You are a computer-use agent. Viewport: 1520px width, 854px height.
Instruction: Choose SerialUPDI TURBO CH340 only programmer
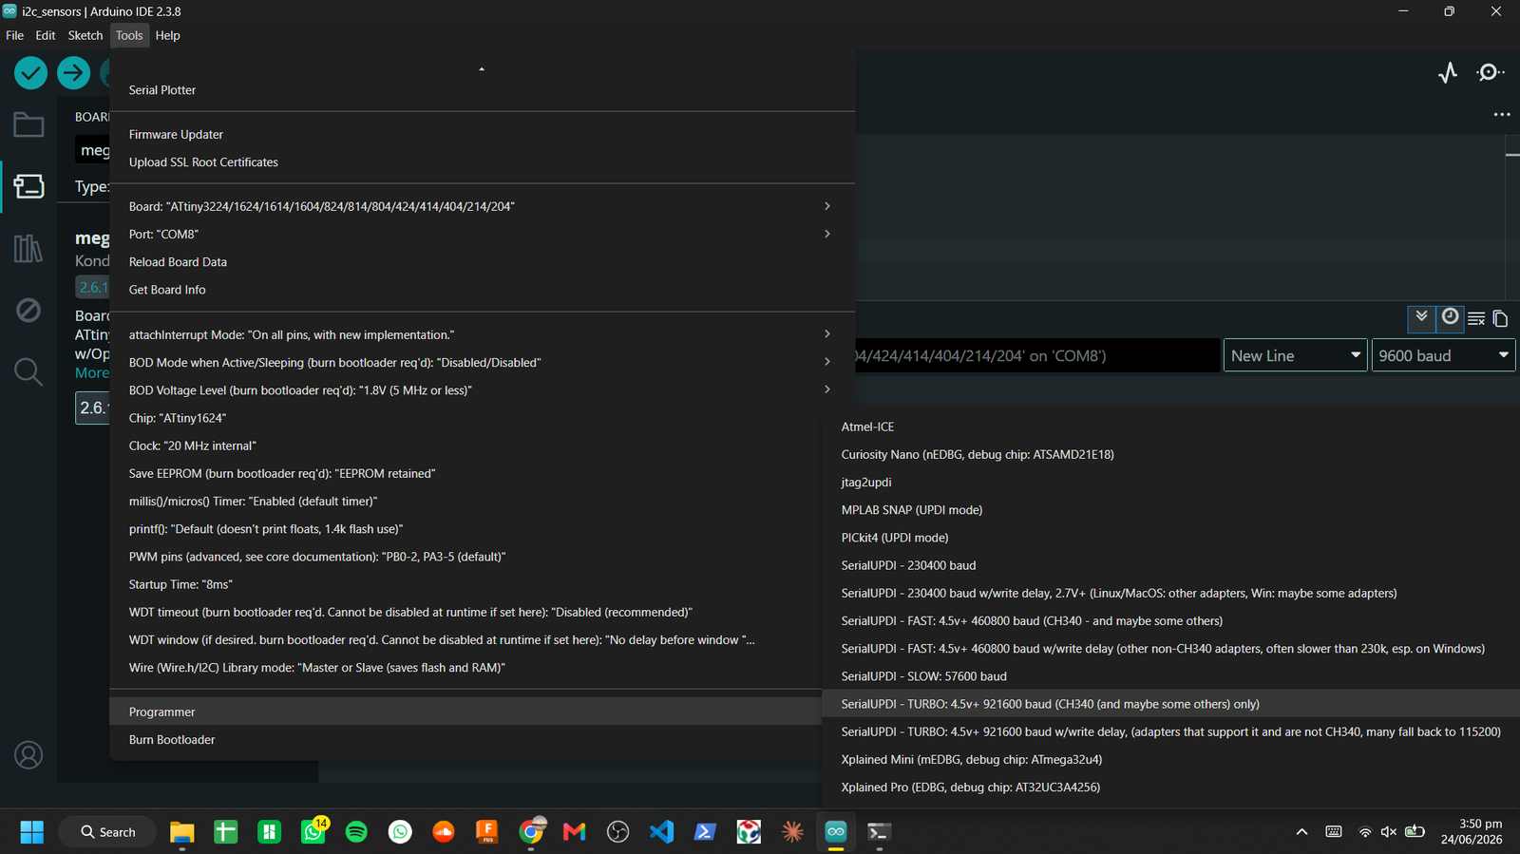[1170, 704]
